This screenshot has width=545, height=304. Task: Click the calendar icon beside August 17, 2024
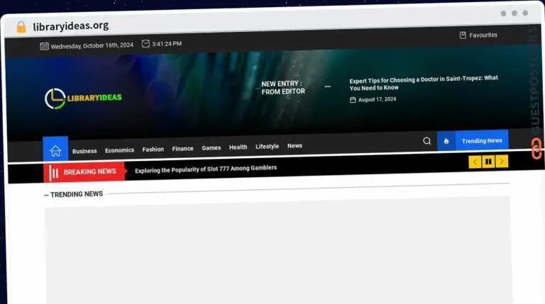point(353,100)
